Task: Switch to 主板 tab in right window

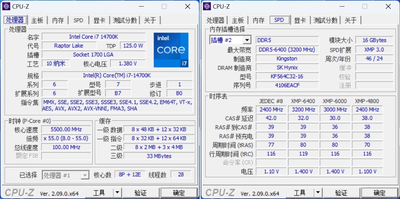Action: (238, 20)
